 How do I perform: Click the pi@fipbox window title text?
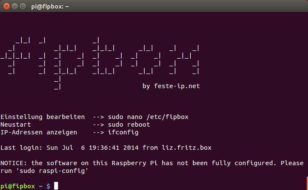[x=50, y=6]
